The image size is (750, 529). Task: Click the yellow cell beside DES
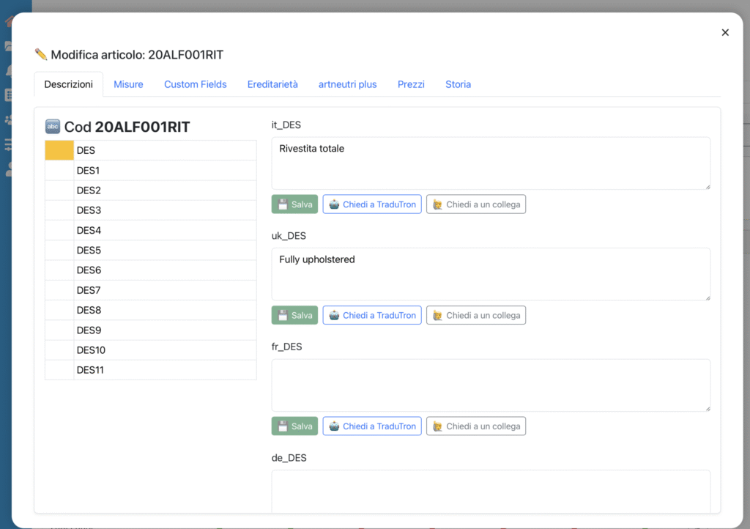(x=59, y=150)
